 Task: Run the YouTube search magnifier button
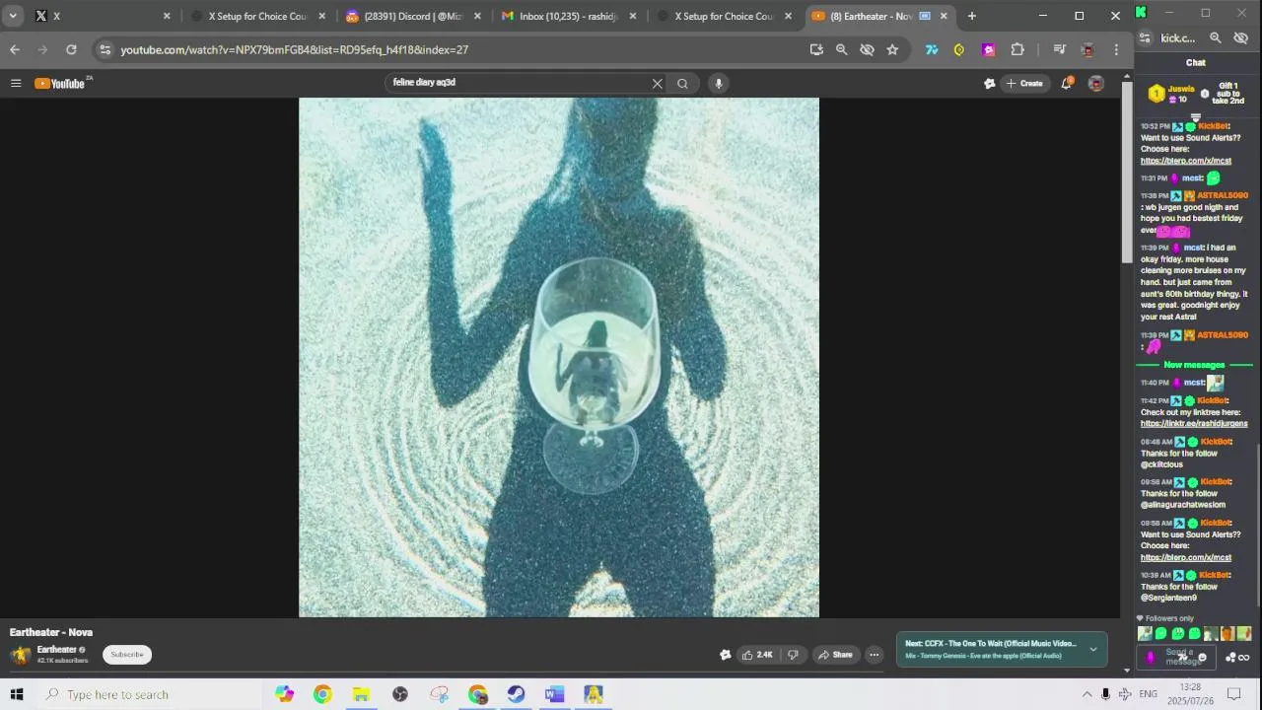[682, 84]
